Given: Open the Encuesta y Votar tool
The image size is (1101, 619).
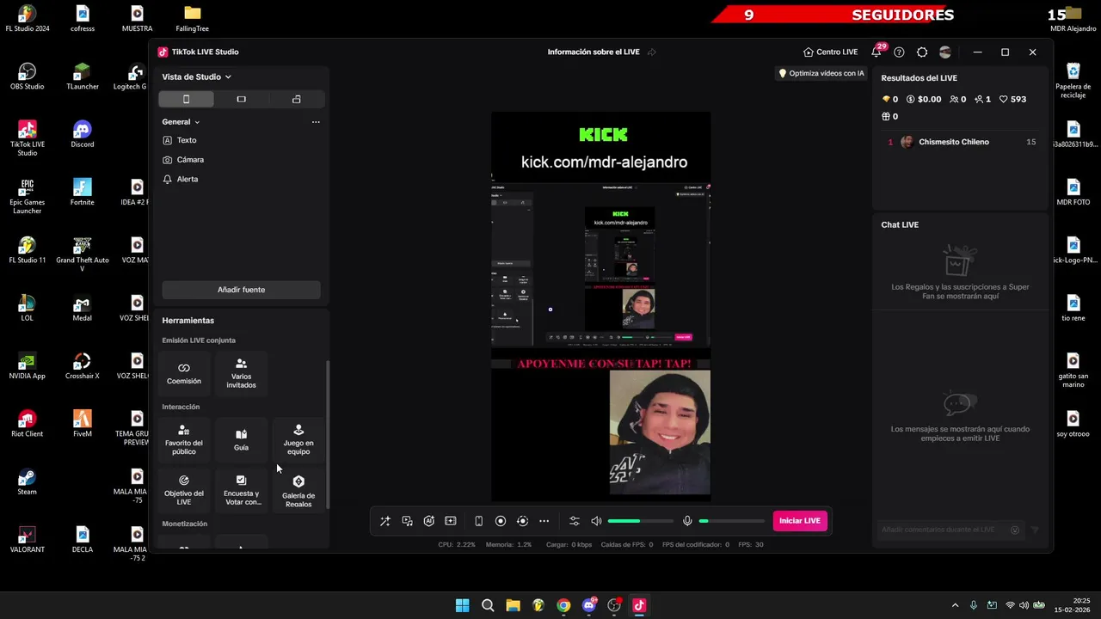Looking at the screenshot, I should [241, 490].
